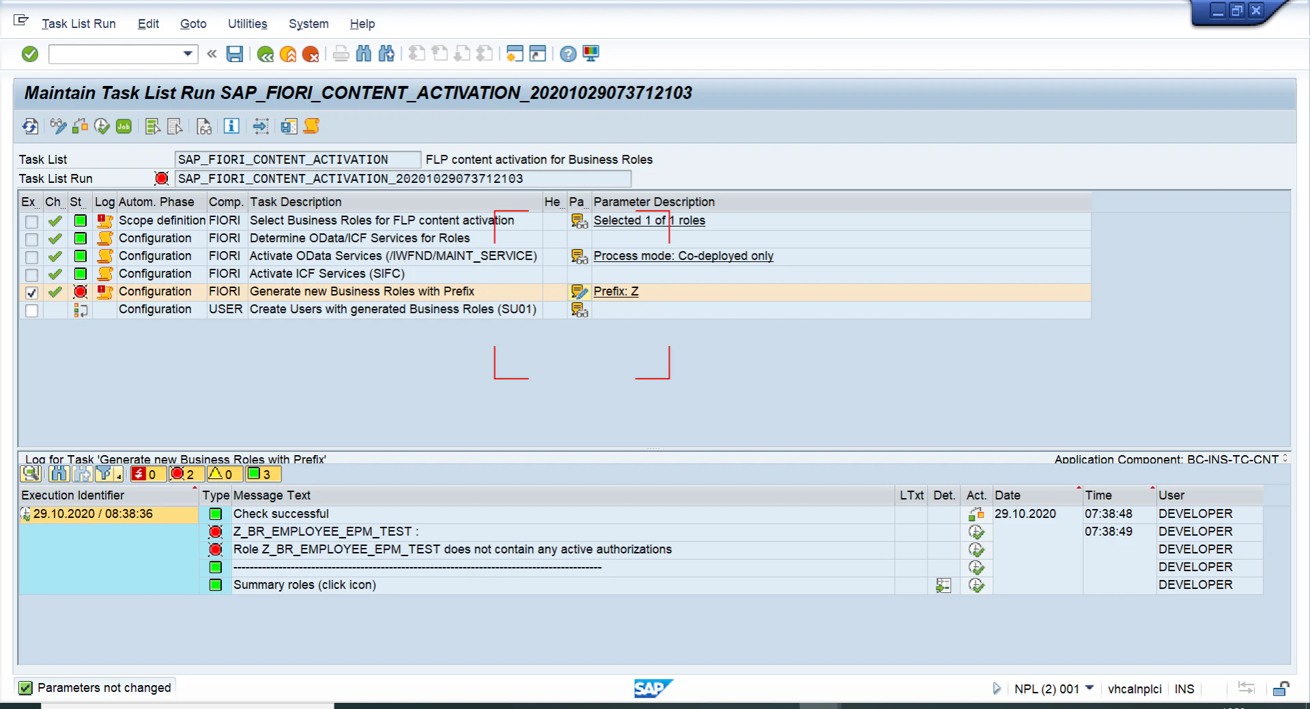
Task: Click the Customize Local Layout monitor icon
Action: [x=590, y=54]
